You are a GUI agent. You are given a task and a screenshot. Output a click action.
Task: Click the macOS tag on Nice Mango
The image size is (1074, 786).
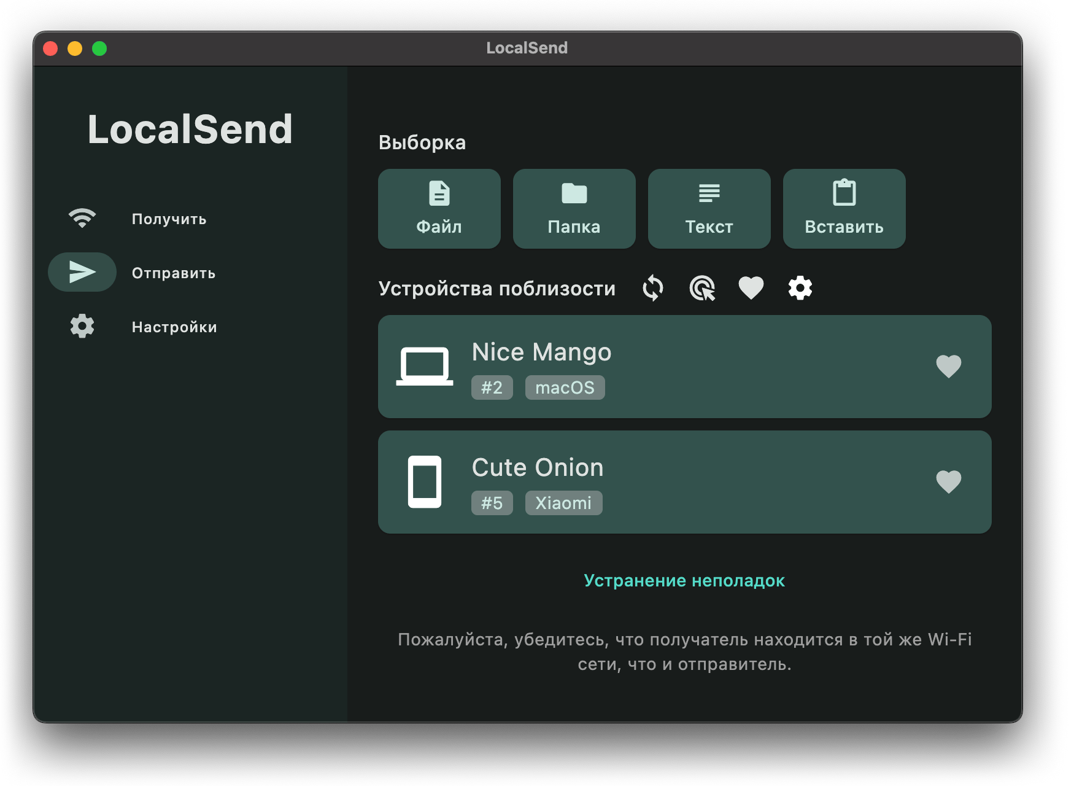click(565, 387)
